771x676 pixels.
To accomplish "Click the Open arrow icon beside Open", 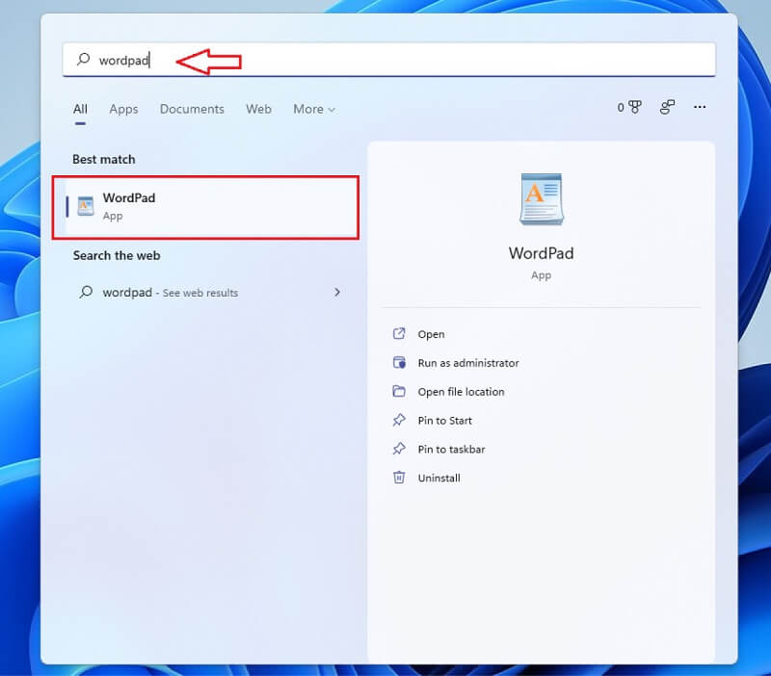I will (401, 334).
